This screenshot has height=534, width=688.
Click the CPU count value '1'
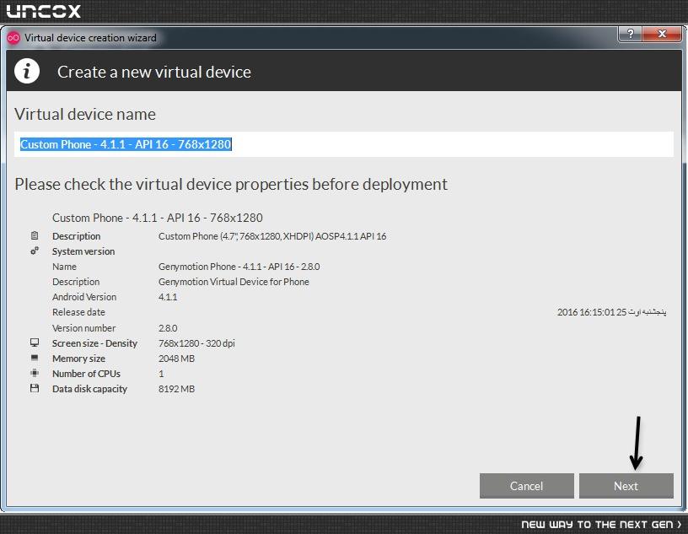click(x=161, y=374)
